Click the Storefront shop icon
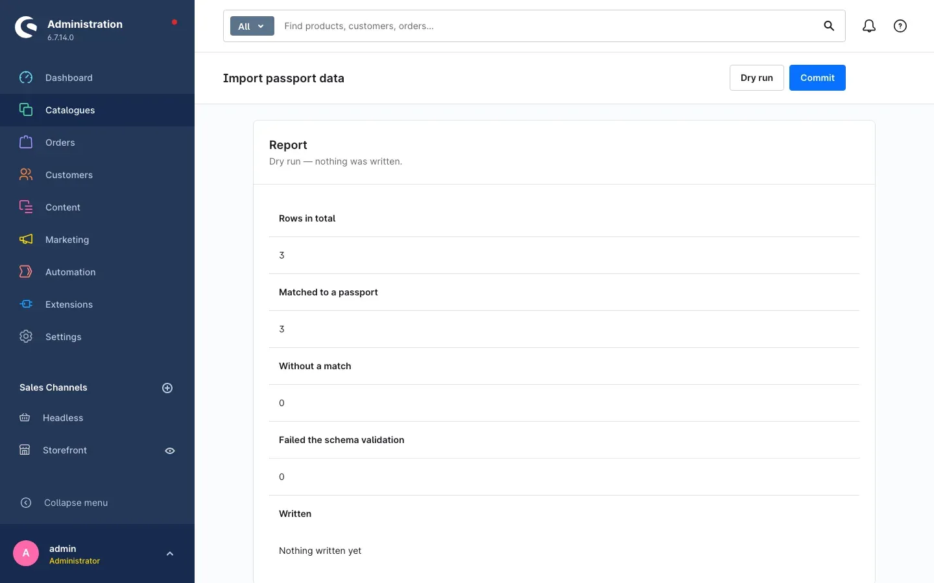This screenshot has width=934, height=583. tap(25, 450)
